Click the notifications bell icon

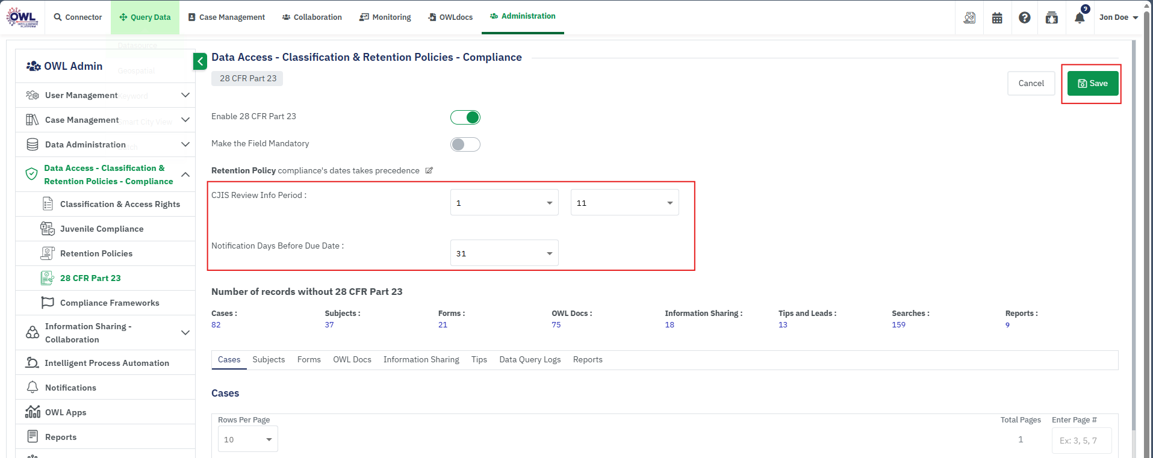(x=1079, y=17)
